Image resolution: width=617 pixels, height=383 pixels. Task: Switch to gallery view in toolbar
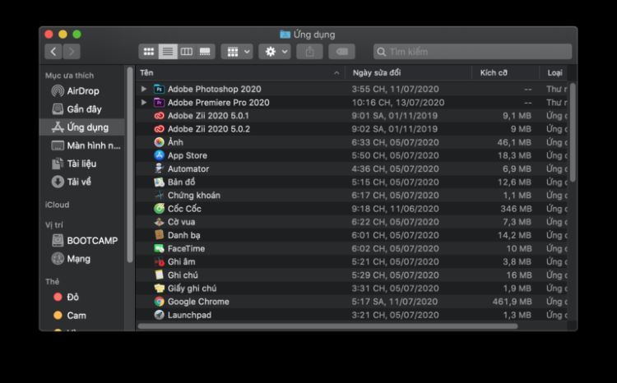tap(205, 52)
